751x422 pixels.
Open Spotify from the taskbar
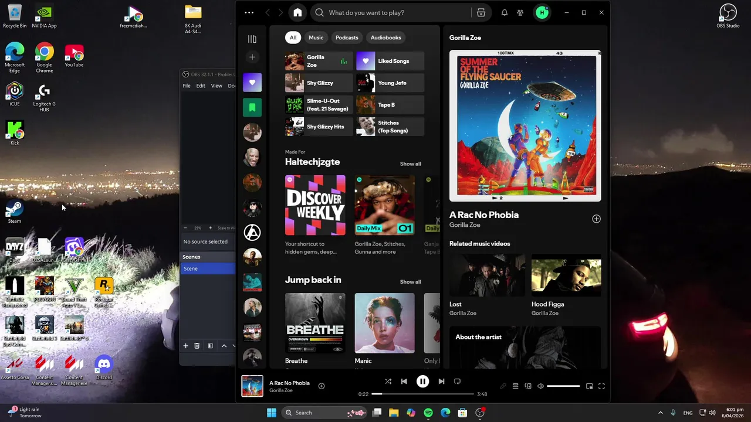428,413
